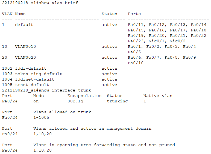
Task: Click the 'trunking' status value
Action: 117,101
